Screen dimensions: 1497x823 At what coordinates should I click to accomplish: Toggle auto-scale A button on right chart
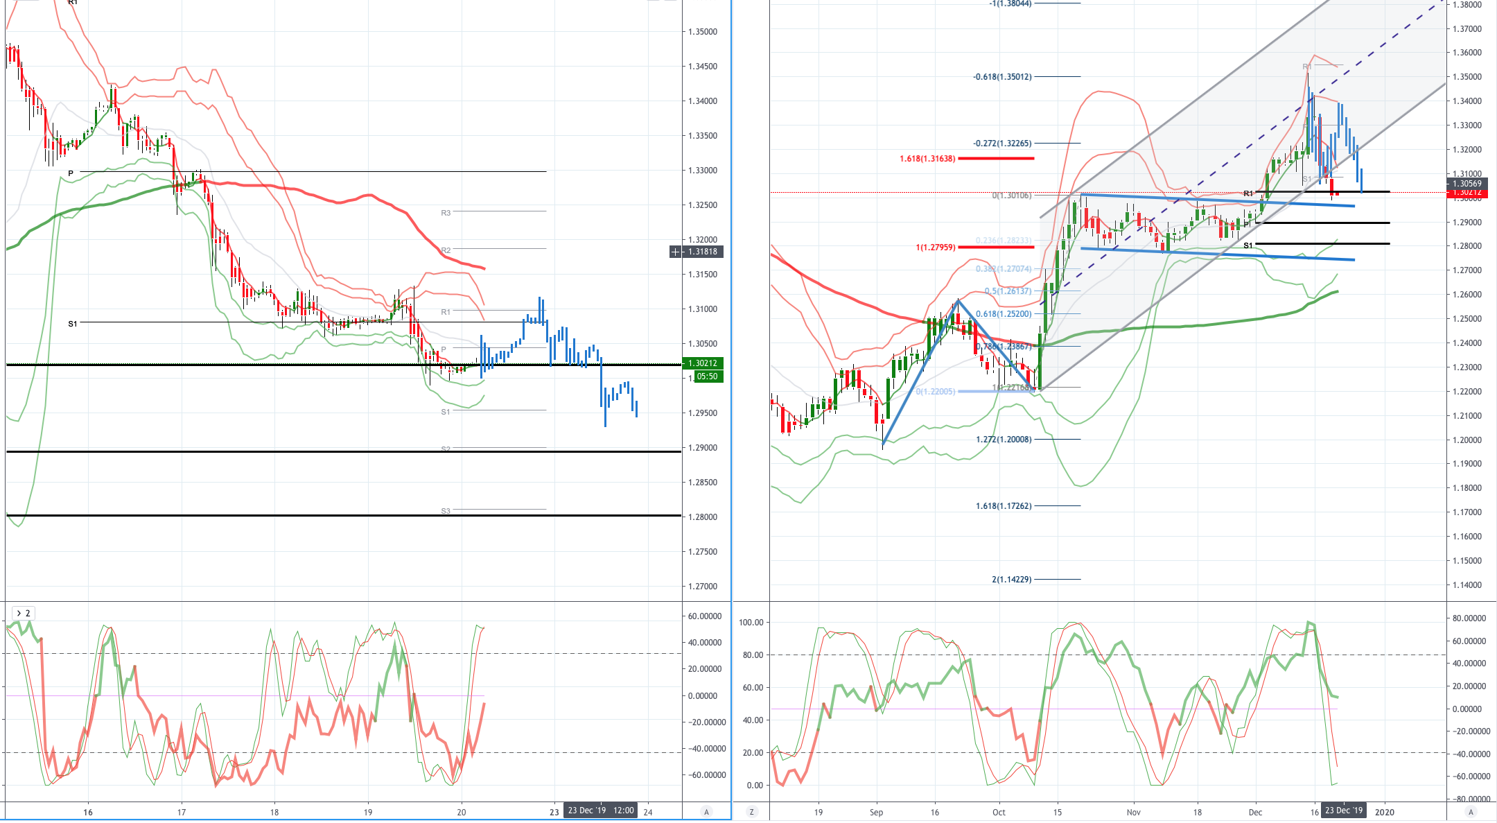(1471, 811)
